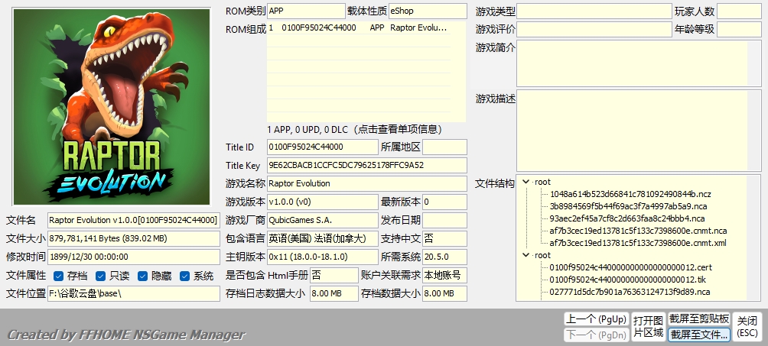This screenshot has height=346, width=768.
Task: Click the 载体性质 field showing eShop
Action: (428, 11)
